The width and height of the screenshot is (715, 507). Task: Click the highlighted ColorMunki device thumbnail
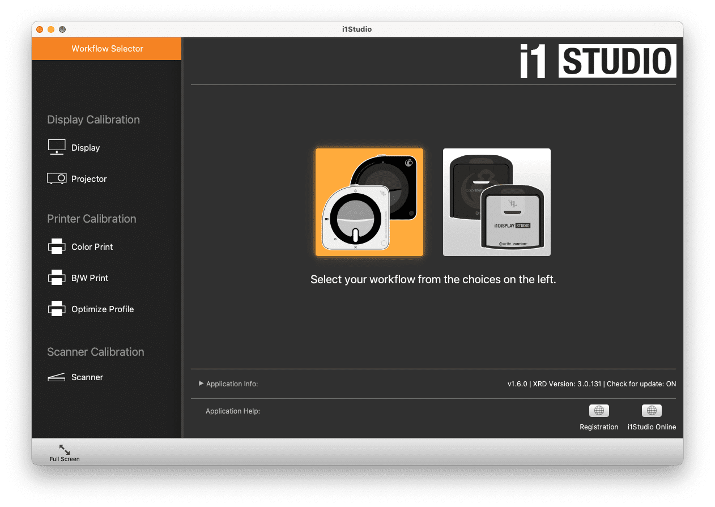[369, 202]
